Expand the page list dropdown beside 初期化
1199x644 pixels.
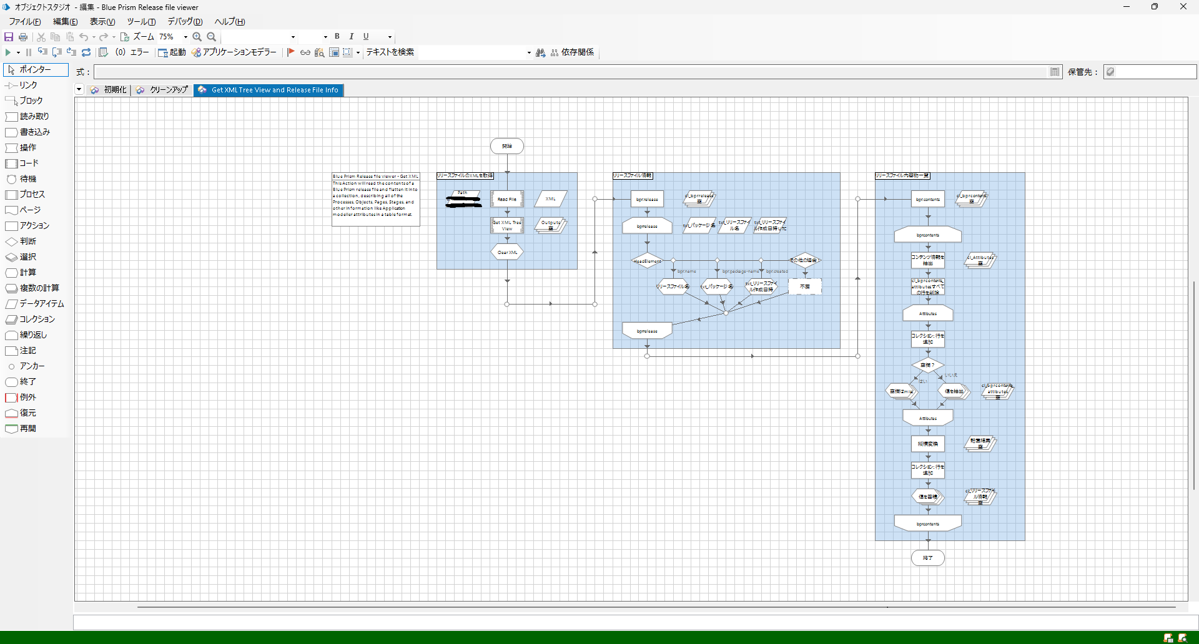[x=79, y=89]
